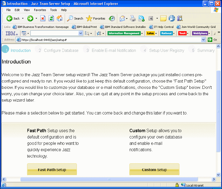Open Forward button history dropdown arrow
The height and width of the screenshot is (189, 222).
(36, 18)
